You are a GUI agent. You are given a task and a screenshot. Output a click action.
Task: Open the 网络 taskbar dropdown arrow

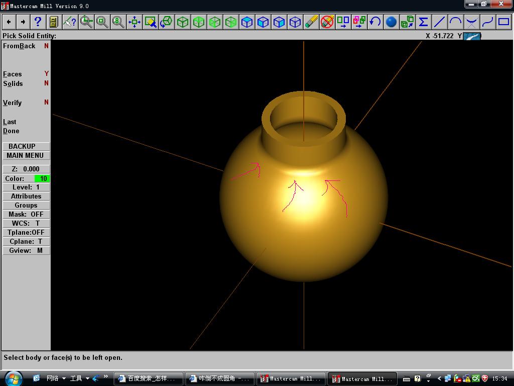point(64,378)
